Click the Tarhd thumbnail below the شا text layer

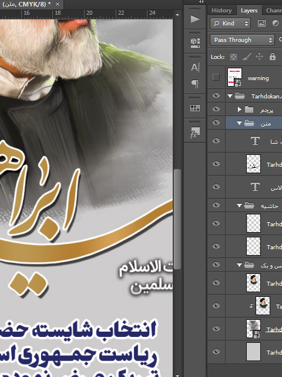click(253, 164)
